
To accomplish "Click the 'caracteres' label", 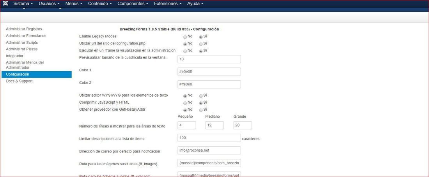I will [251, 139].
